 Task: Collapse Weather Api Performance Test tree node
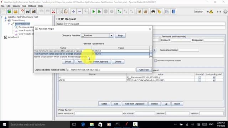(2, 17)
